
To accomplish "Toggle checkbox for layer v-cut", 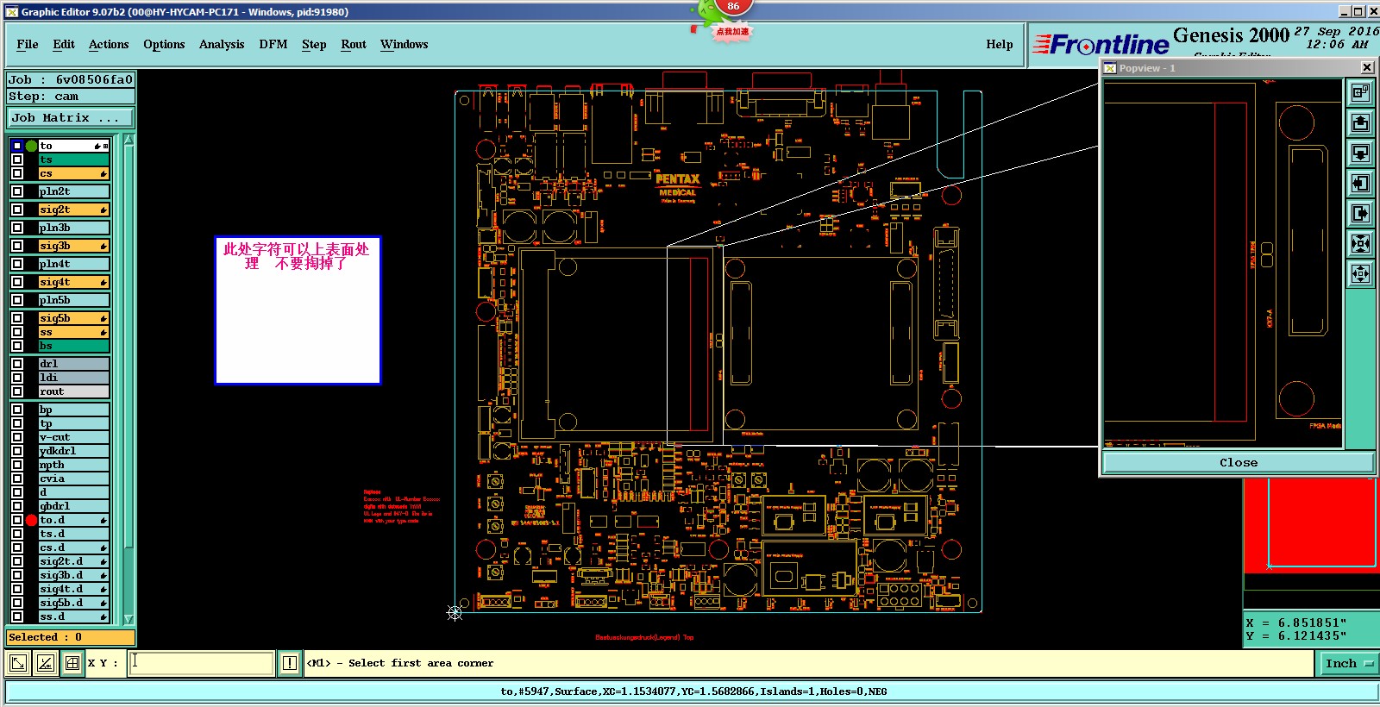I will click(x=17, y=437).
